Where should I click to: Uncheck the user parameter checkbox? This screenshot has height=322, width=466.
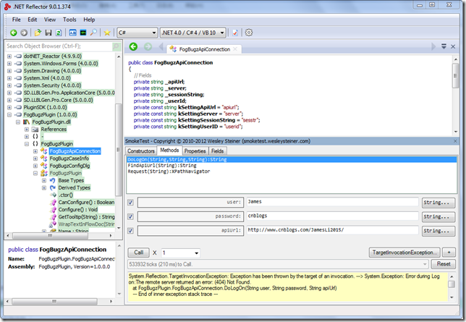click(x=130, y=202)
